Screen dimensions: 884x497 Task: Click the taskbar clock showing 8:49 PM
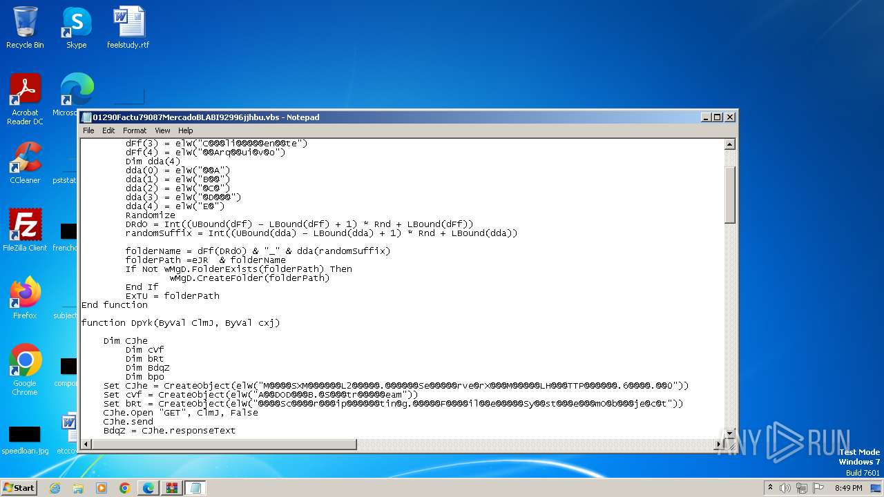click(x=848, y=488)
